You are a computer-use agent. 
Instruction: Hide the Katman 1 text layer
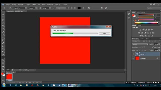pos(133,54)
